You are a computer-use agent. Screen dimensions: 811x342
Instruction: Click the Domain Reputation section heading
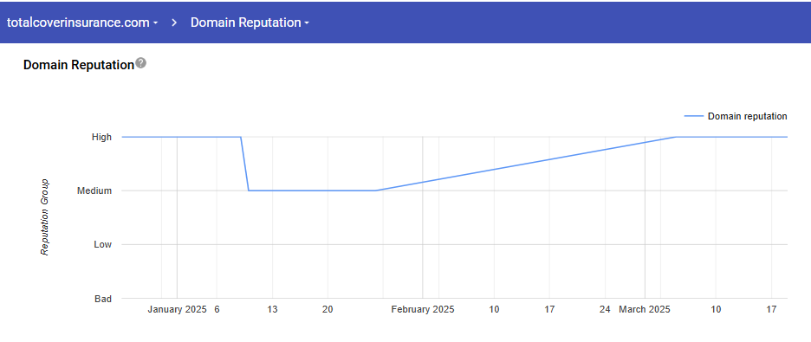(79, 65)
